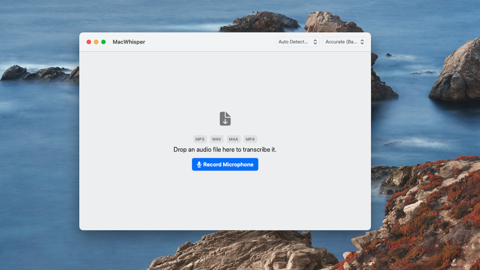The image size is (480, 270).
Task: Select the WAV format badge
Action: 216,139
